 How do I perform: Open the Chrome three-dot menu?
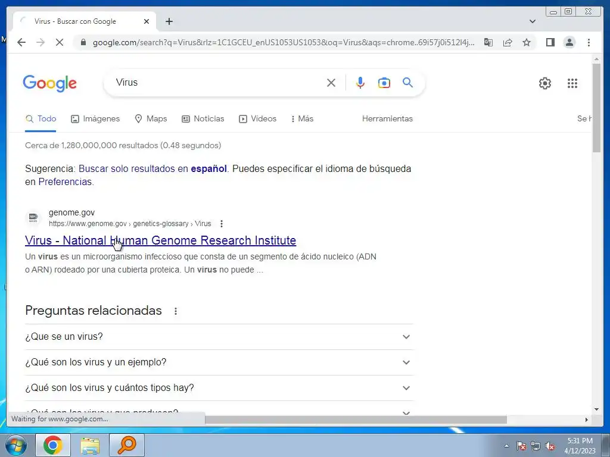point(589,42)
